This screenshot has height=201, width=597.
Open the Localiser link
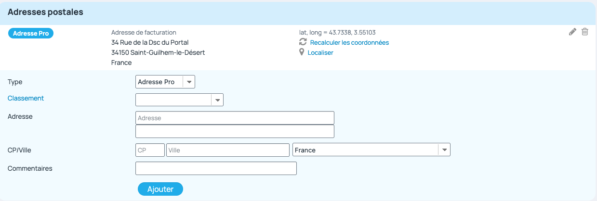(x=320, y=52)
